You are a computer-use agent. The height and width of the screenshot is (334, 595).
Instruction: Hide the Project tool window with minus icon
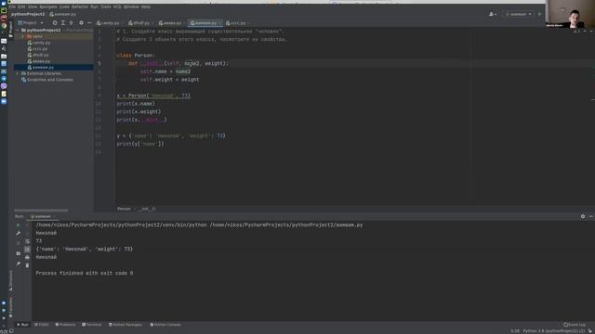coord(89,23)
